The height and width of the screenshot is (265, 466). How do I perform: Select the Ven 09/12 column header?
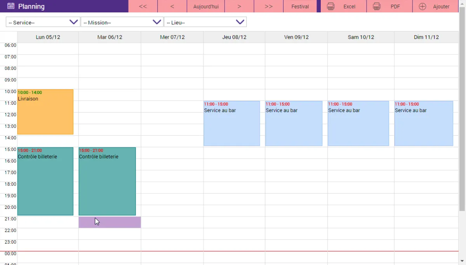(x=296, y=37)
